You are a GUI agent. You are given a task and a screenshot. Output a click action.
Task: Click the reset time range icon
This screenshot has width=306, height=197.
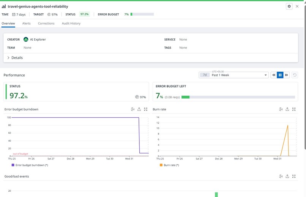tap(295, 75)
